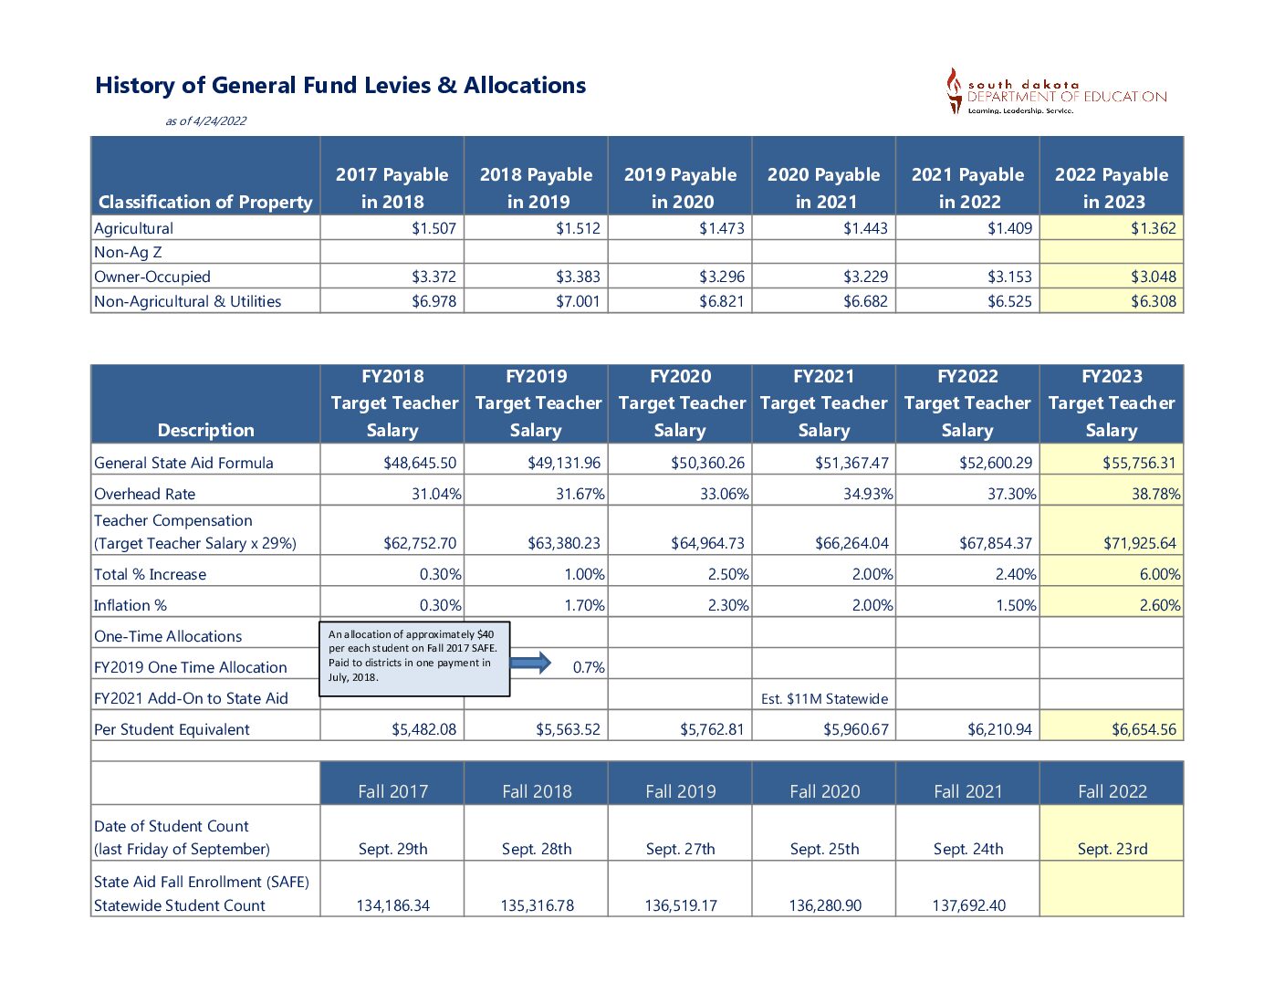Click the 'FY2023 Target Teacher Salary' header
The image size is (1285, 993).
1112,403
